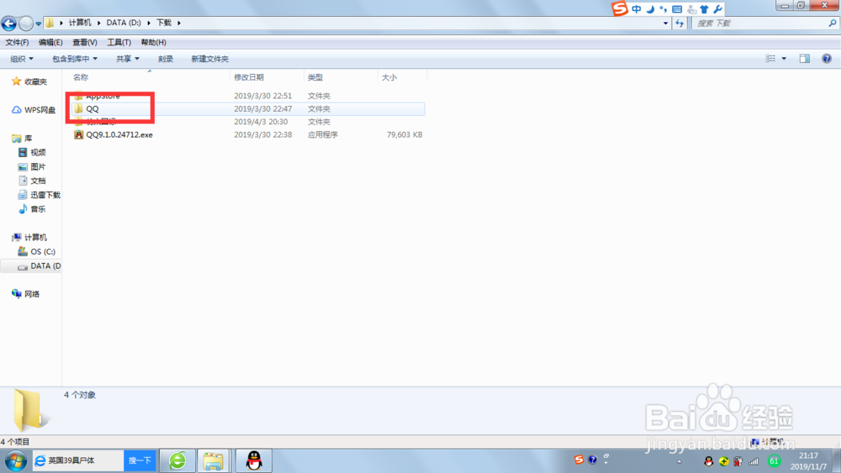Click the QQ9.1.0.24712.exe penguin file icon
The height and width of the screenshot is (473, 841).
point(79,134)
